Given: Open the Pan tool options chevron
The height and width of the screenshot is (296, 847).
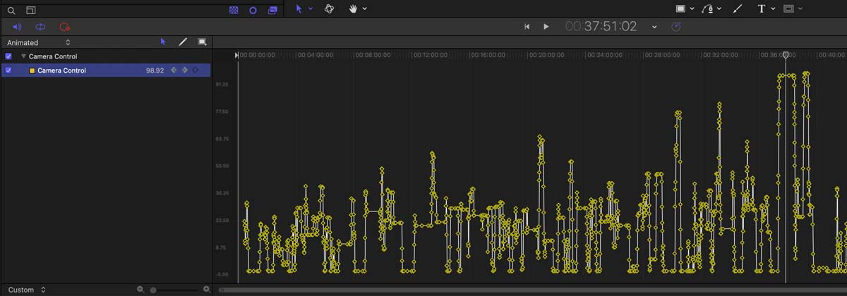Looking at the screenshot, I should [x=364, y=9].
